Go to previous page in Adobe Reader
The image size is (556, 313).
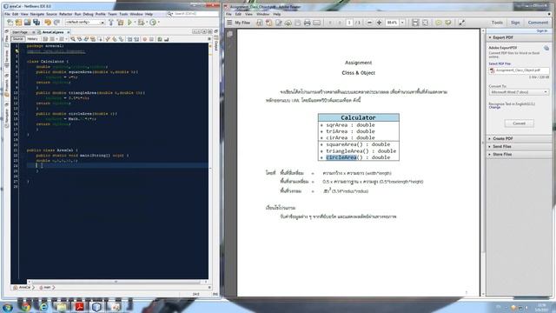click(x=330, y=23)
